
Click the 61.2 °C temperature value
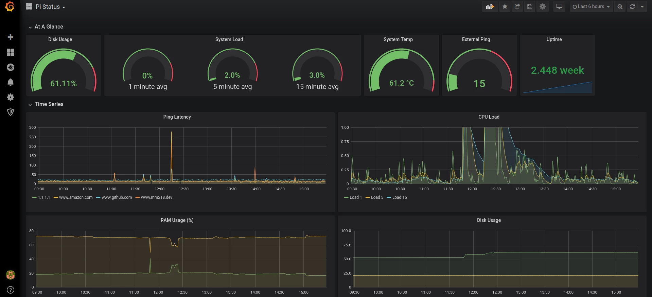[402, 83]
